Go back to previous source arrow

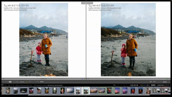tap(11, 85)
